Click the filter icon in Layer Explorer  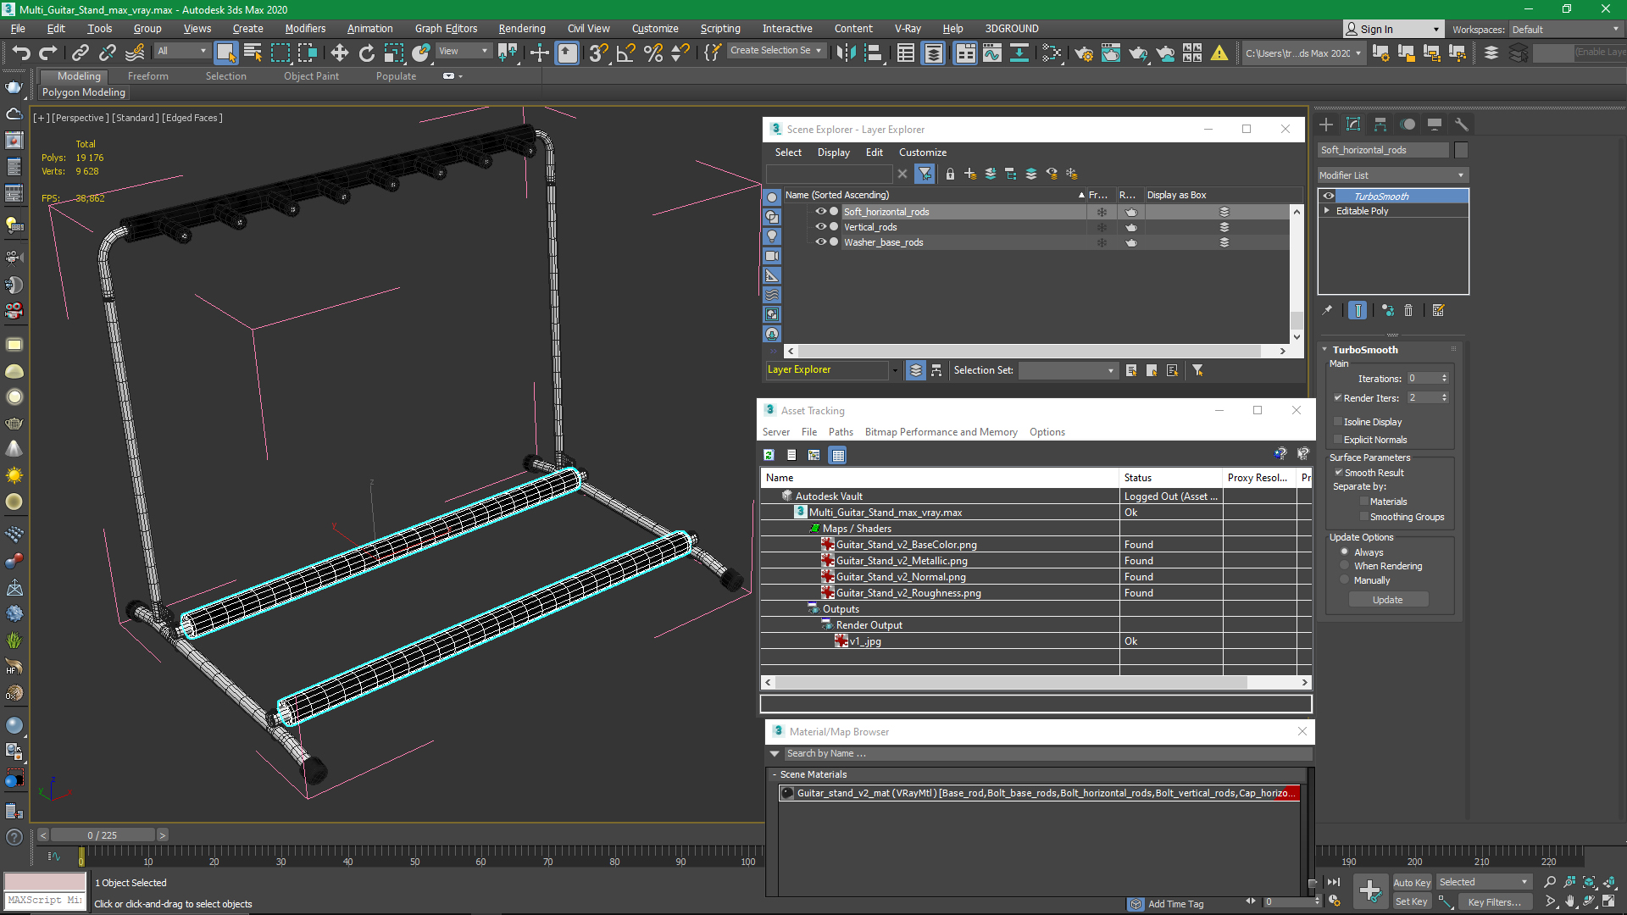925,173
